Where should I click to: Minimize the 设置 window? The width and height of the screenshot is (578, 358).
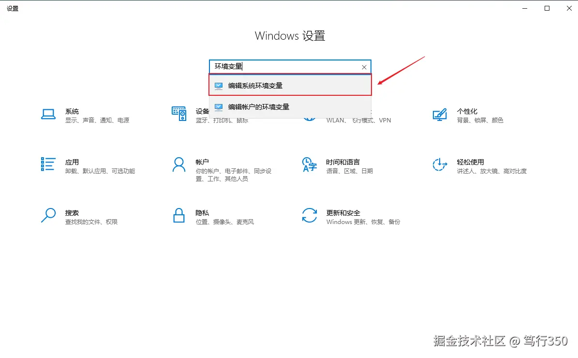coord(524,8)
